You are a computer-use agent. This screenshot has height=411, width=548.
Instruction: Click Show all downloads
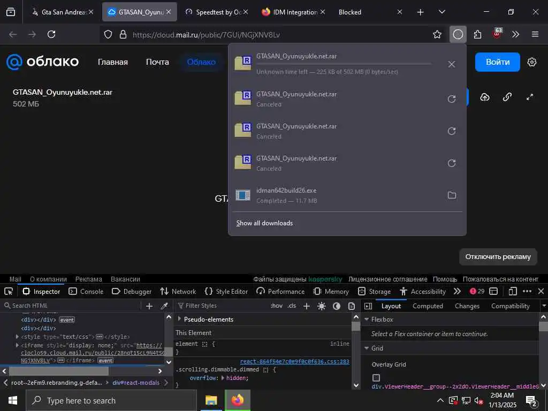click(264, 223)
